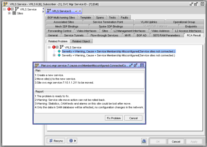The width and height of the screenshot is (207, 147).
Task: Click the red critical alarm icon in navigation tree
Action: pyautogui.click(x=9, y=9)
